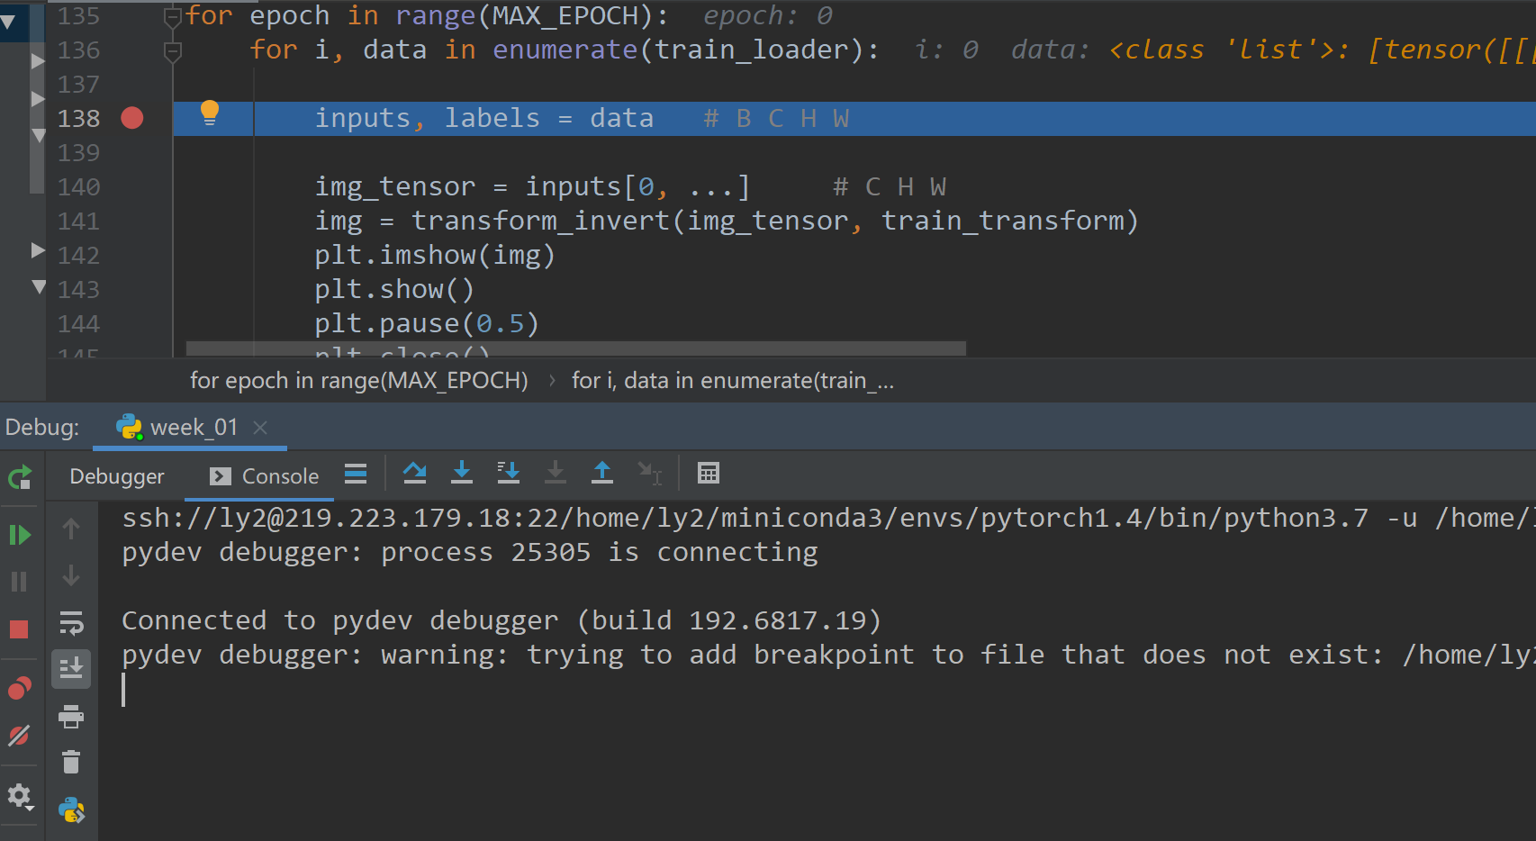Toggle Mute Breakpoints

19,736
